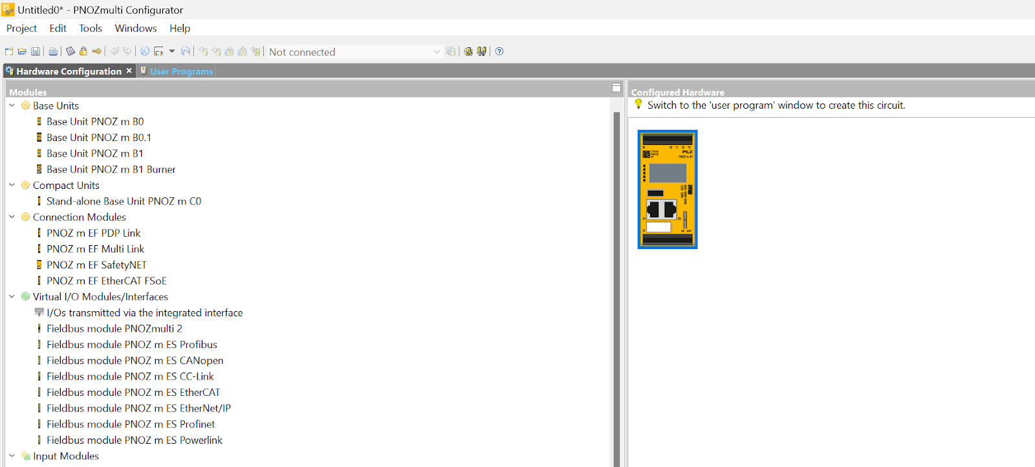
Task: Click the PNOZ m EF SafetyNET module icon
Action: tap(39, 265)
